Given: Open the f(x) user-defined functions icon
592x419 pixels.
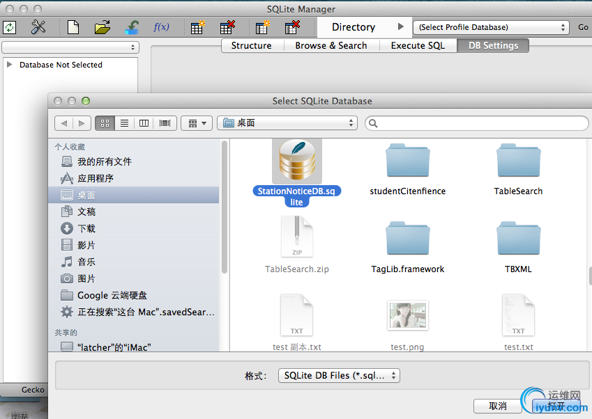Looking at the screenshot, I should (x=161, y=27).
